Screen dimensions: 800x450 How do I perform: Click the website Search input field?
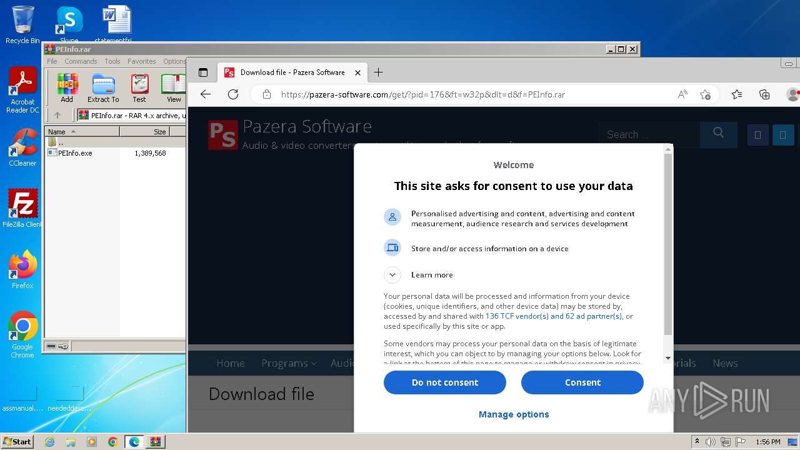tap(650, 134)
